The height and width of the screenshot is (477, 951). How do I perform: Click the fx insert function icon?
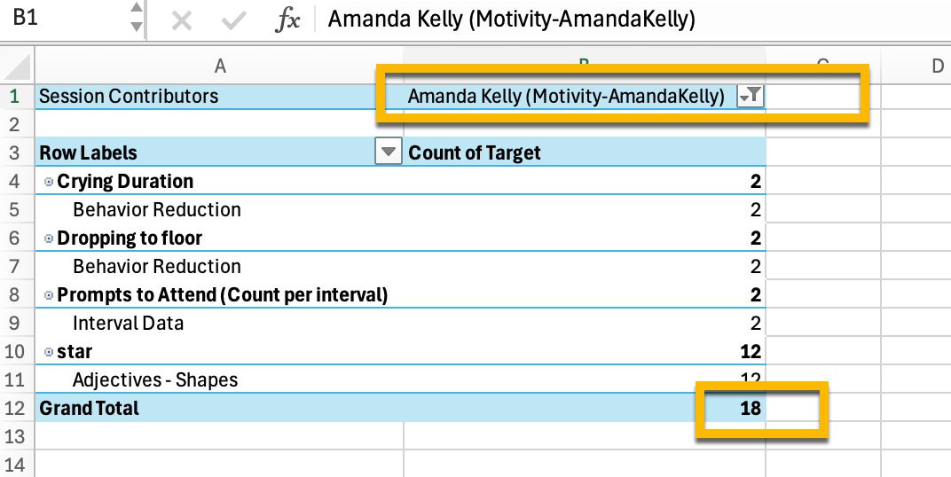pos(287,20)
